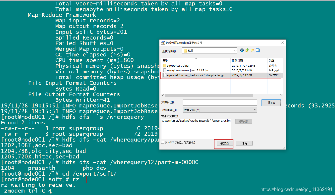Viewport: 335px width, 195px height.
Task: Click the GZ 文件 type cell
Action: coord(274,75)
